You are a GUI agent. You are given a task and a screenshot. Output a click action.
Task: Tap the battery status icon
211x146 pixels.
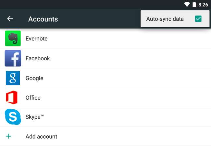[194, 5]
